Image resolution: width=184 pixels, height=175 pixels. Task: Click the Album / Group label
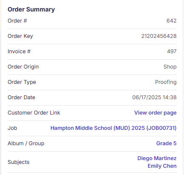[x=26, y=143]
